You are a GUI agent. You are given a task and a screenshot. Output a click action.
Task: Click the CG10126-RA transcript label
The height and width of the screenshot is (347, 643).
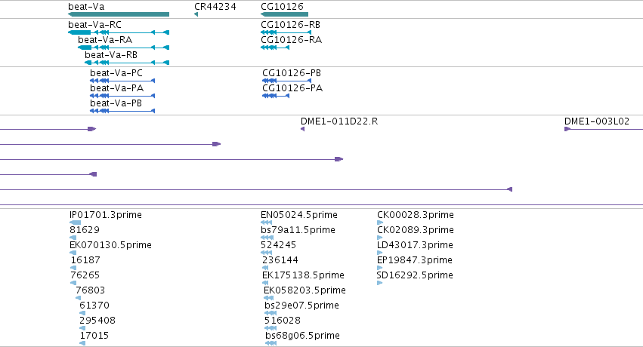pyautogui.click(x=291, y=40)
